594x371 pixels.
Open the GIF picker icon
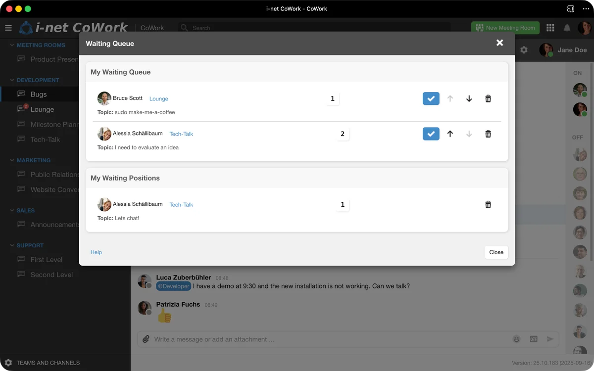coord(533,339)
